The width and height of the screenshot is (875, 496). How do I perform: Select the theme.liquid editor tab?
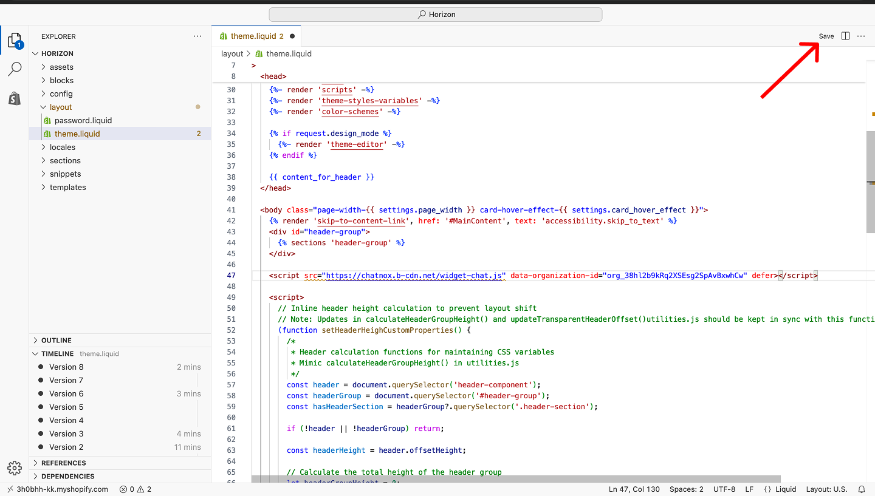coord(256,36)
